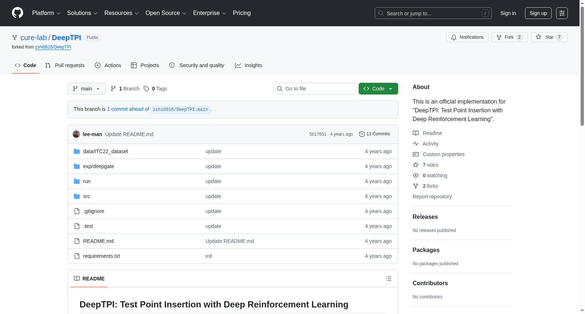Screen dimensions: 585x314
Task: Click the src folder icon
Action: click(77, 196)
